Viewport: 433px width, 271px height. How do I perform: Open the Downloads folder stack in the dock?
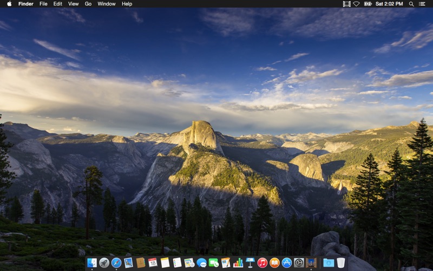328,263
